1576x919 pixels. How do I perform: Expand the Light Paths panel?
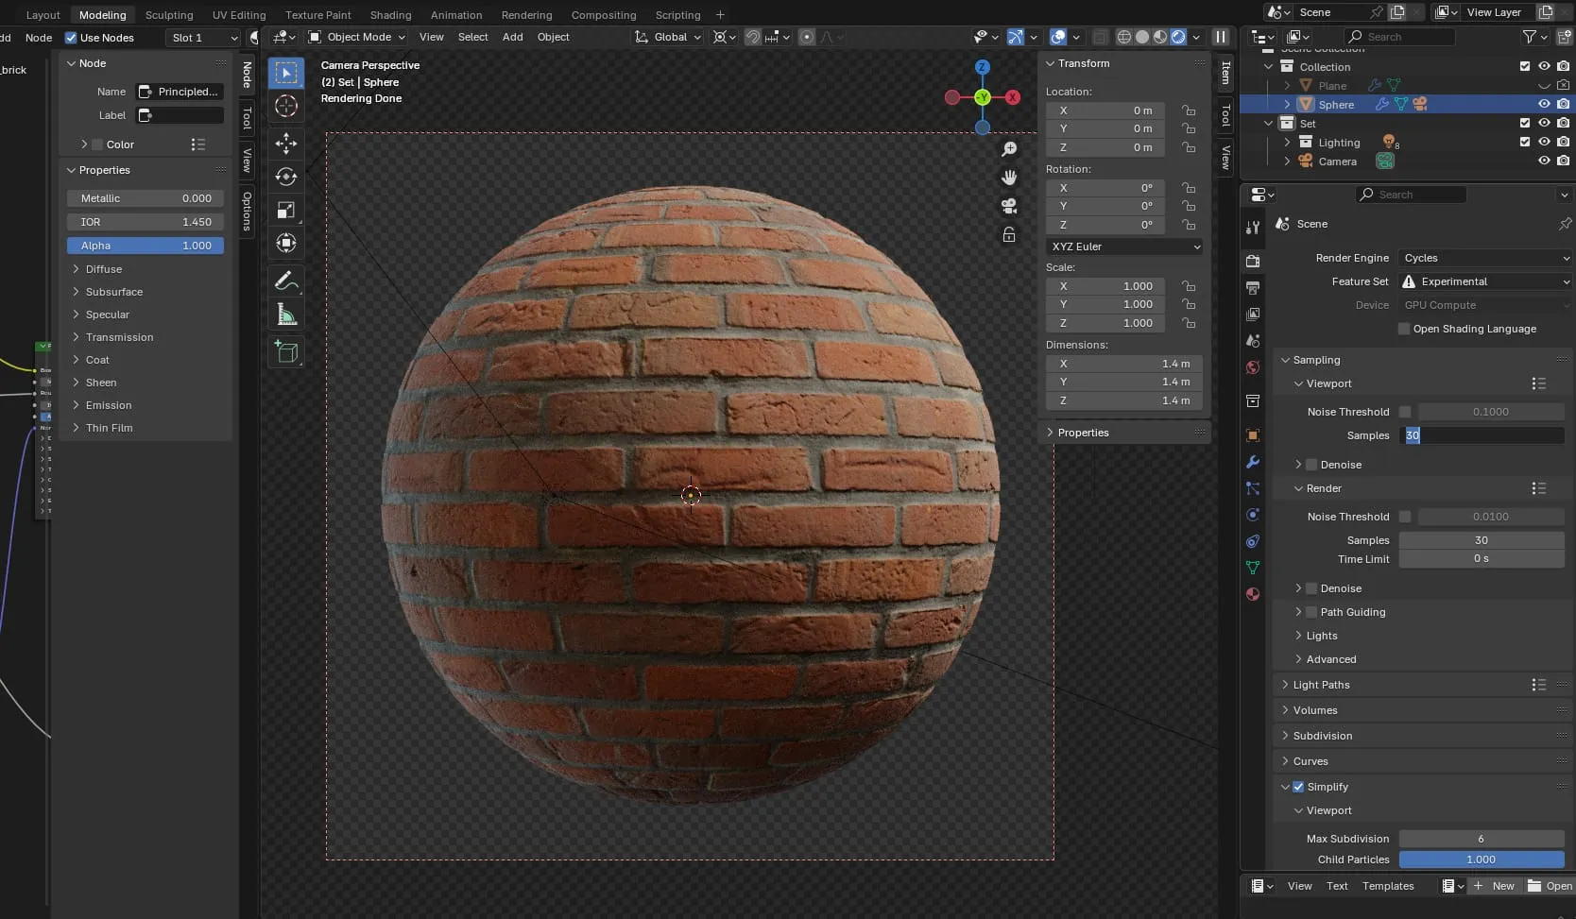pyautogui.click(x=1321, y=685)
